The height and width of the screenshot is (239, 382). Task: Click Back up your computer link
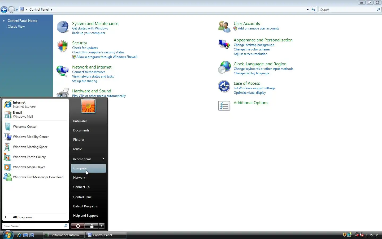point(89,33)
